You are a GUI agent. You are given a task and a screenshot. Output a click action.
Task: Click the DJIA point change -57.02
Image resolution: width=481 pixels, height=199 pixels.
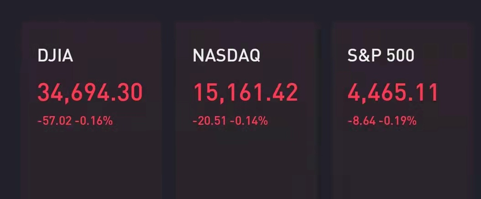pos(54,121)
